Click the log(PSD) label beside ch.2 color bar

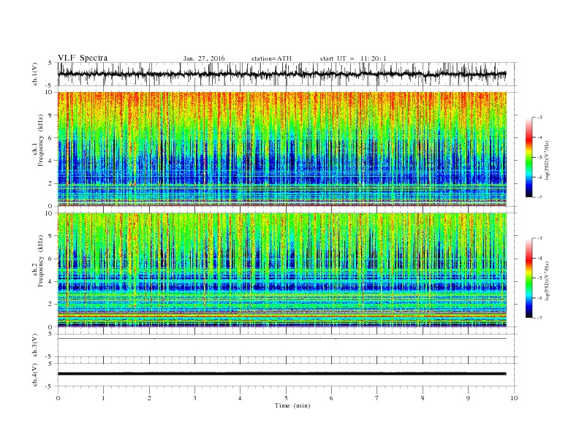click(548, 280)
